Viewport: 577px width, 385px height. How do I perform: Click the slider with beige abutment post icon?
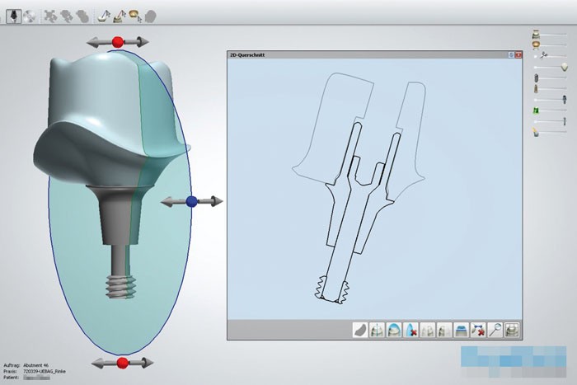(x=550, y=88)
